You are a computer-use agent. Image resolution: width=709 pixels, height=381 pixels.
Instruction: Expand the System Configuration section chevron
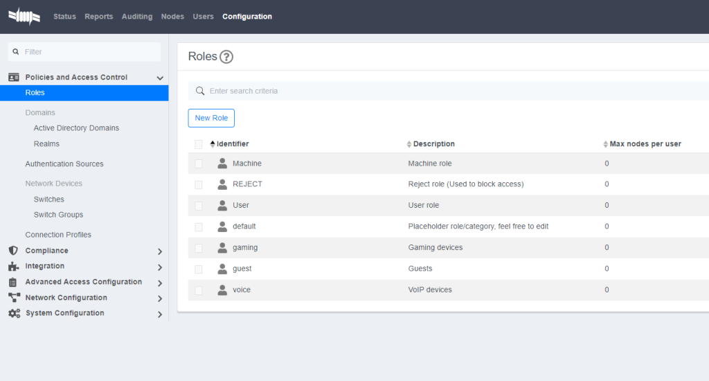click(x=160, y=314)
